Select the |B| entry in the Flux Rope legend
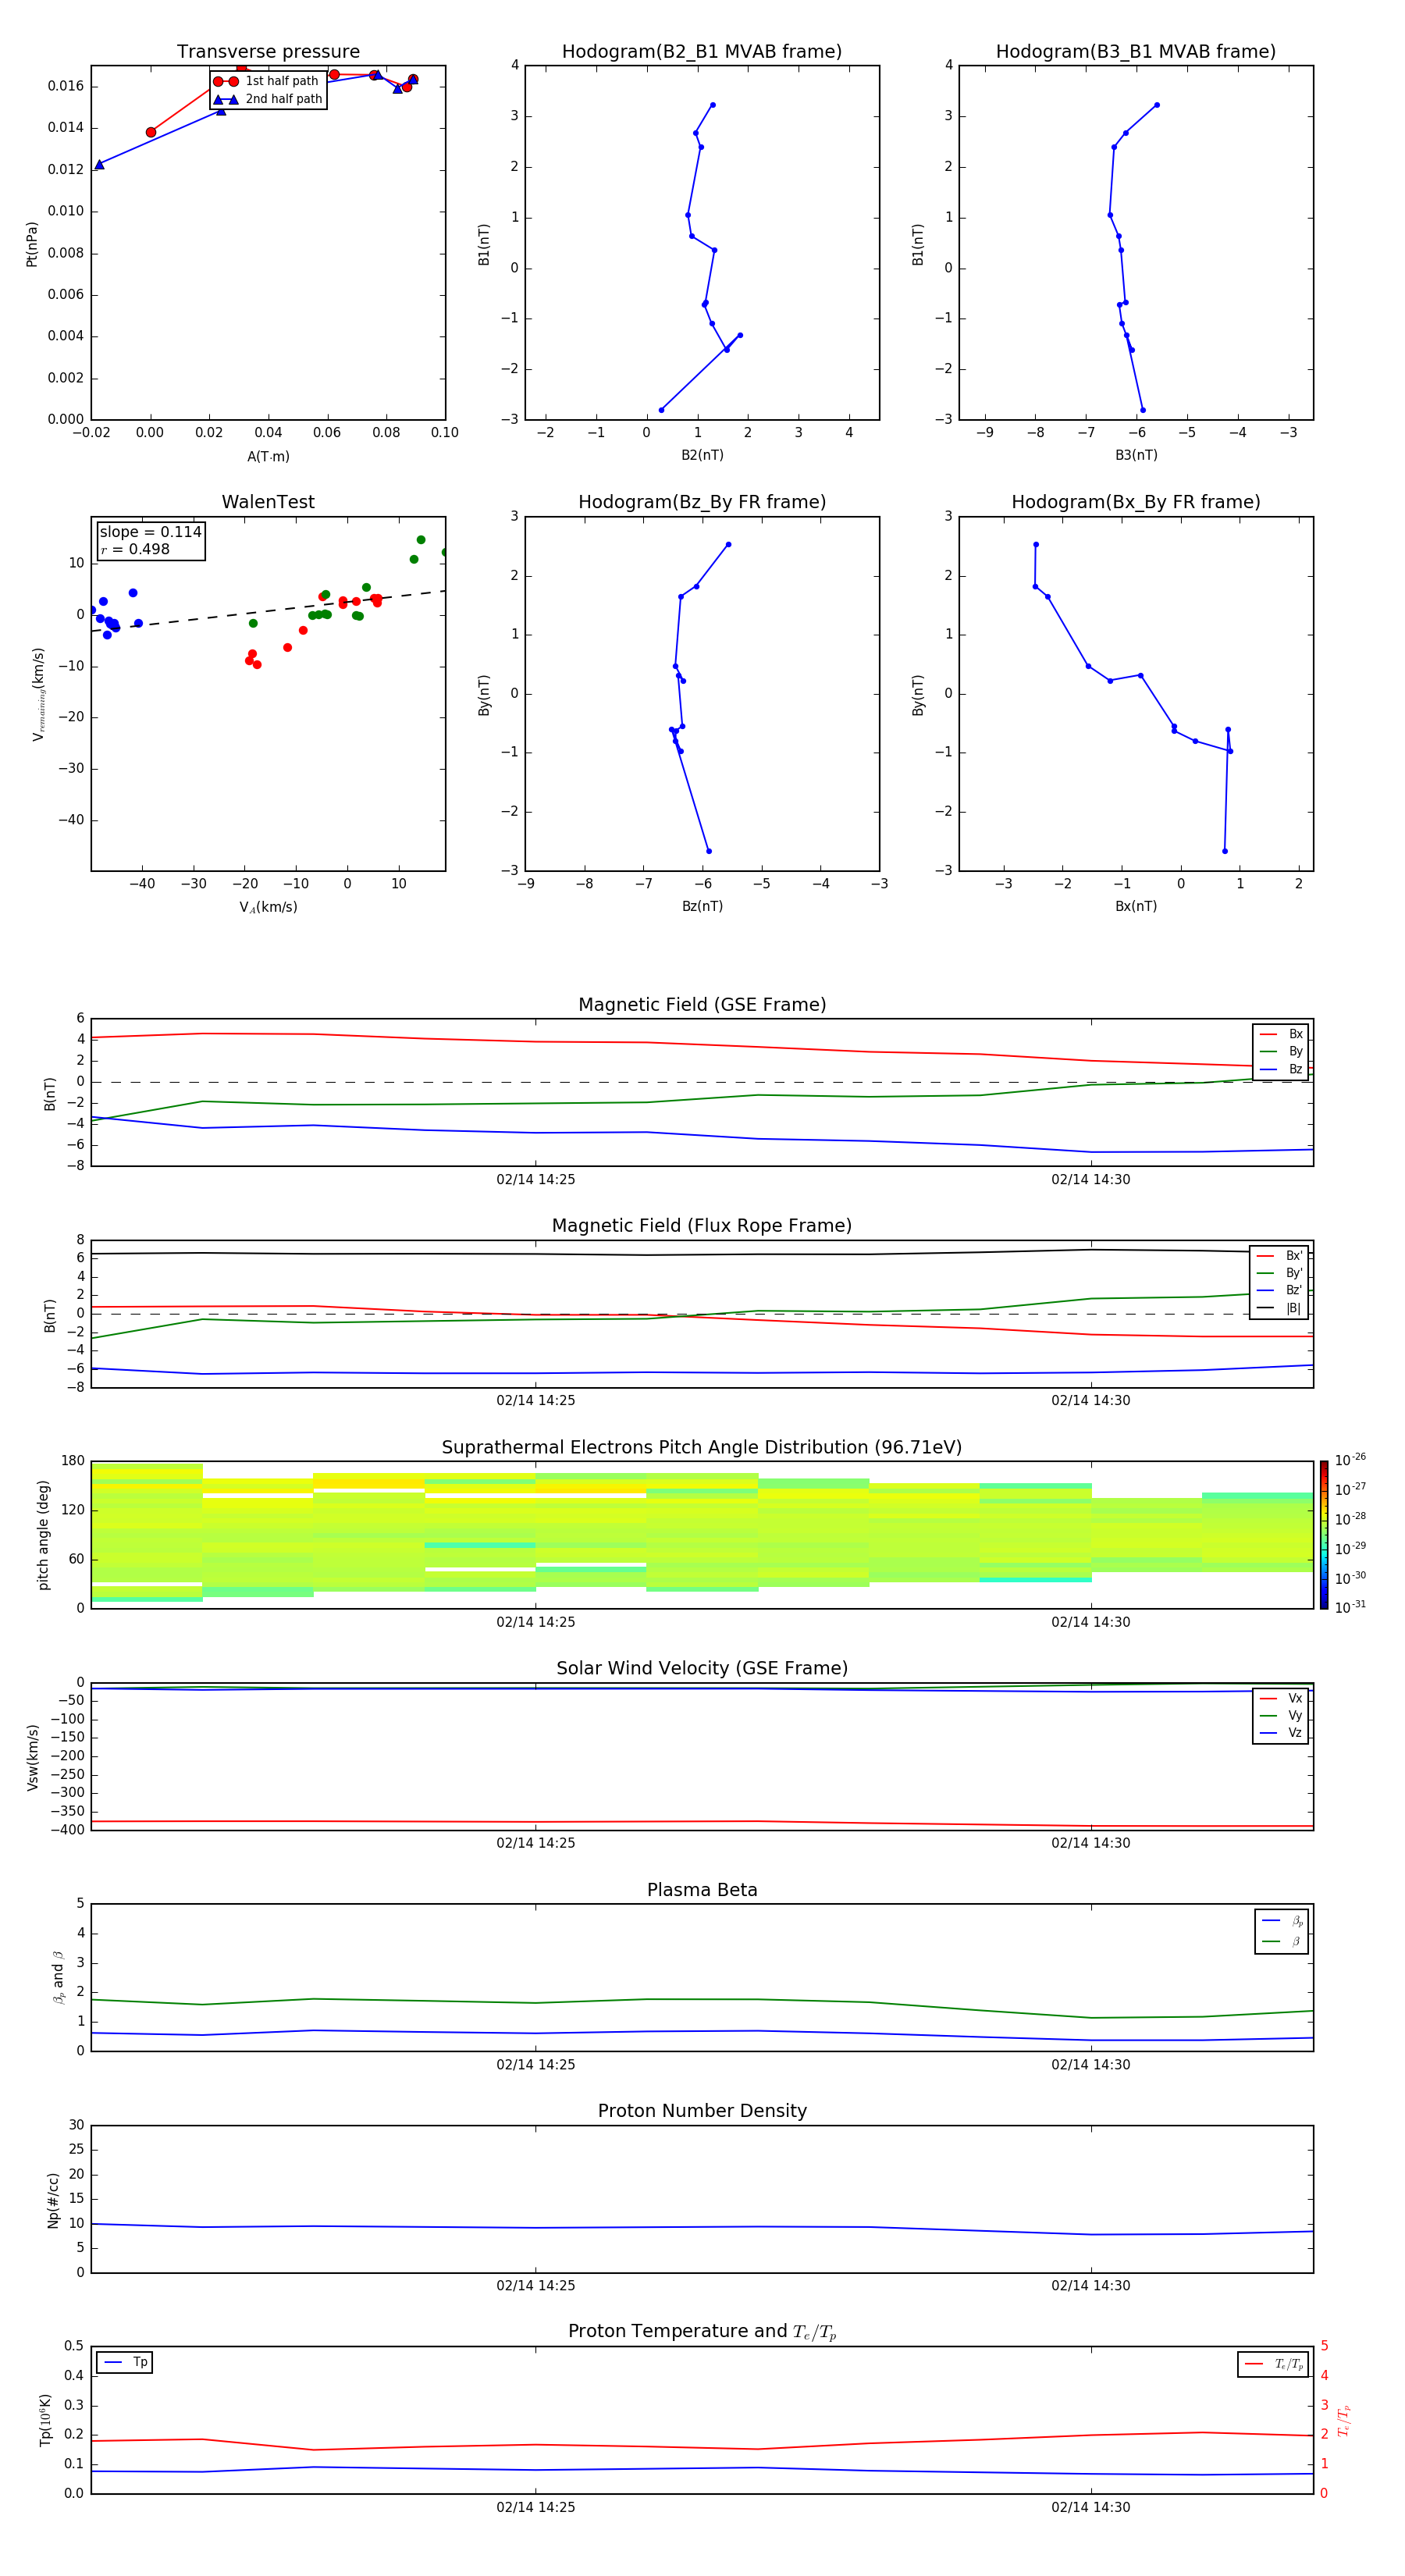The image size is (1405, 2576). point(1279,1308)
